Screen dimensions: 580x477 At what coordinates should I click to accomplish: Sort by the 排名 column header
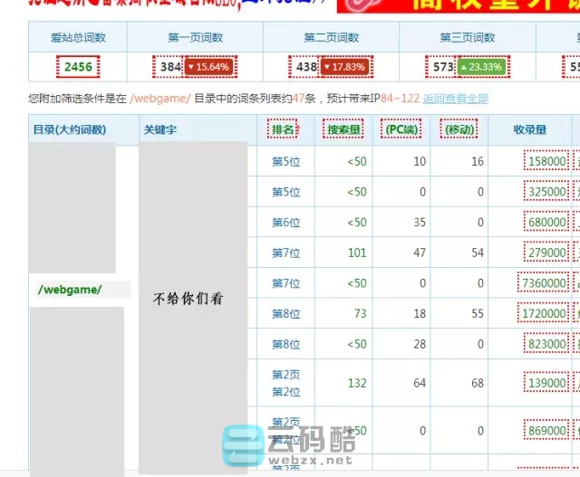pos(284,129)
